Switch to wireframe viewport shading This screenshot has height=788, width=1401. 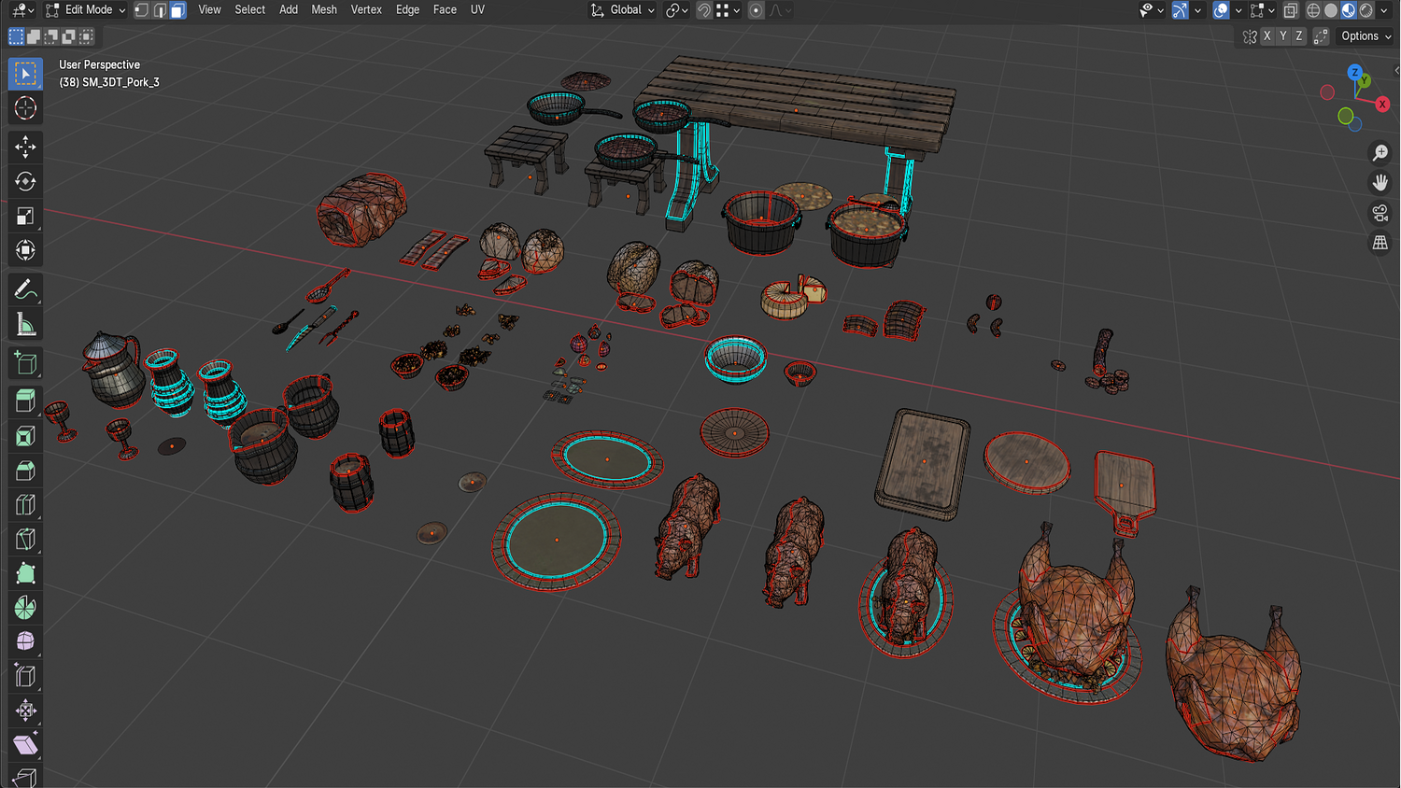pos(1313,10)
